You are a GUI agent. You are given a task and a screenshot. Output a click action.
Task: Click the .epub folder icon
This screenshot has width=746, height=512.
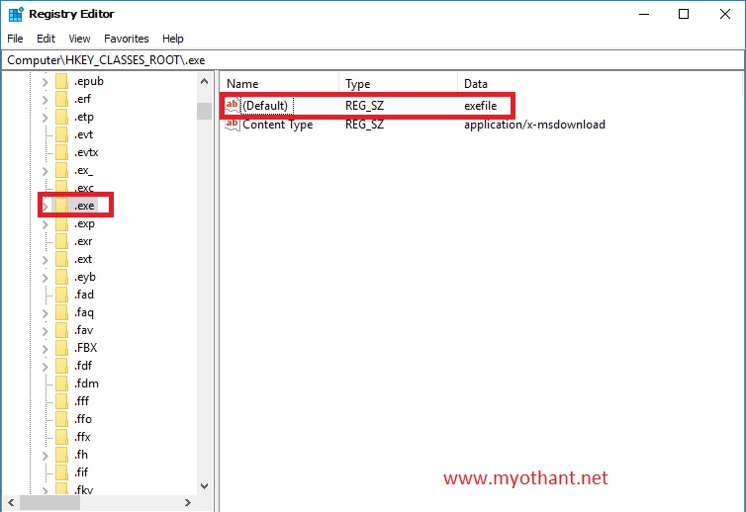click(x=62, y=81)
